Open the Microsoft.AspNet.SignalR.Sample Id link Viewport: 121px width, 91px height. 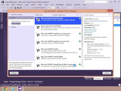tap(97, 21)
